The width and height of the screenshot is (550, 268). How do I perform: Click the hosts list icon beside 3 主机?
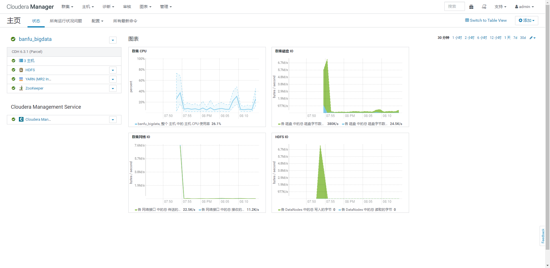click(x=21, y=61)
